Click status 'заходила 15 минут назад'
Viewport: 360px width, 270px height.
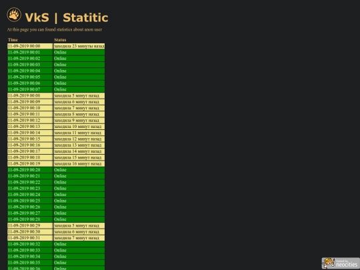(x=79, y=157)
